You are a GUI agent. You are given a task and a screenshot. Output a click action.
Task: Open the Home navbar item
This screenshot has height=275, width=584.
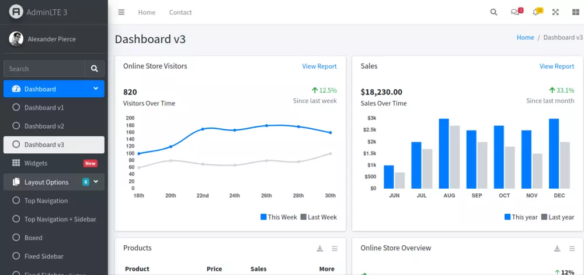click(147, 12)
